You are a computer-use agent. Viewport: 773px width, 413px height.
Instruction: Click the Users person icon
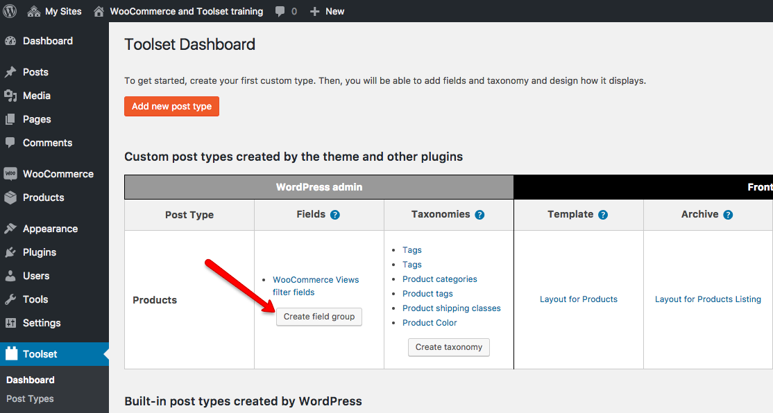tap(10, 276)
